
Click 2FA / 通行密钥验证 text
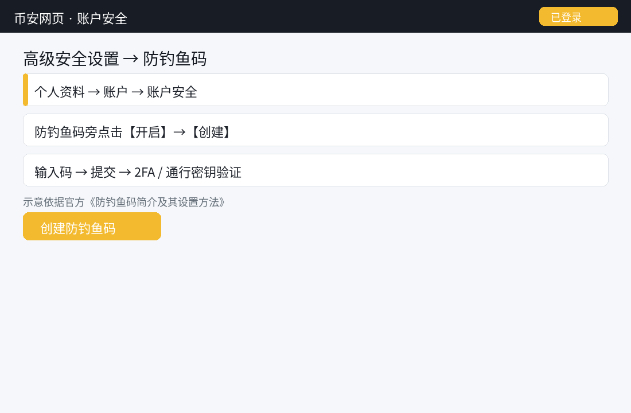[188, 172]
